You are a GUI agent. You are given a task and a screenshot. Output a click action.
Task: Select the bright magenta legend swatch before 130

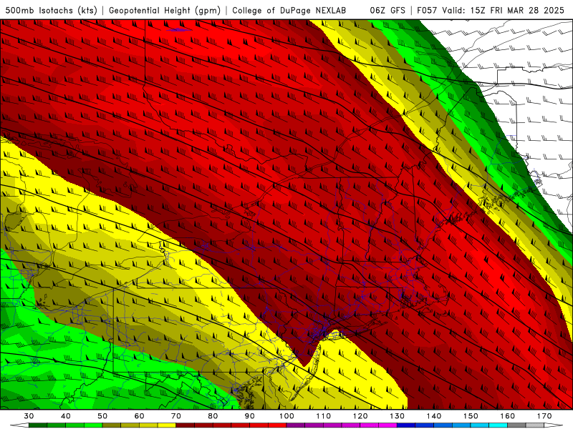coord(387,425)
